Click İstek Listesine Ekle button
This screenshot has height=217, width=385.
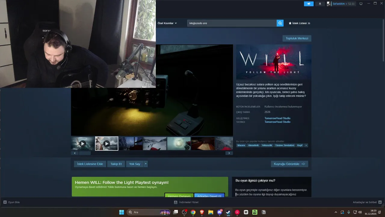[90, 164]
